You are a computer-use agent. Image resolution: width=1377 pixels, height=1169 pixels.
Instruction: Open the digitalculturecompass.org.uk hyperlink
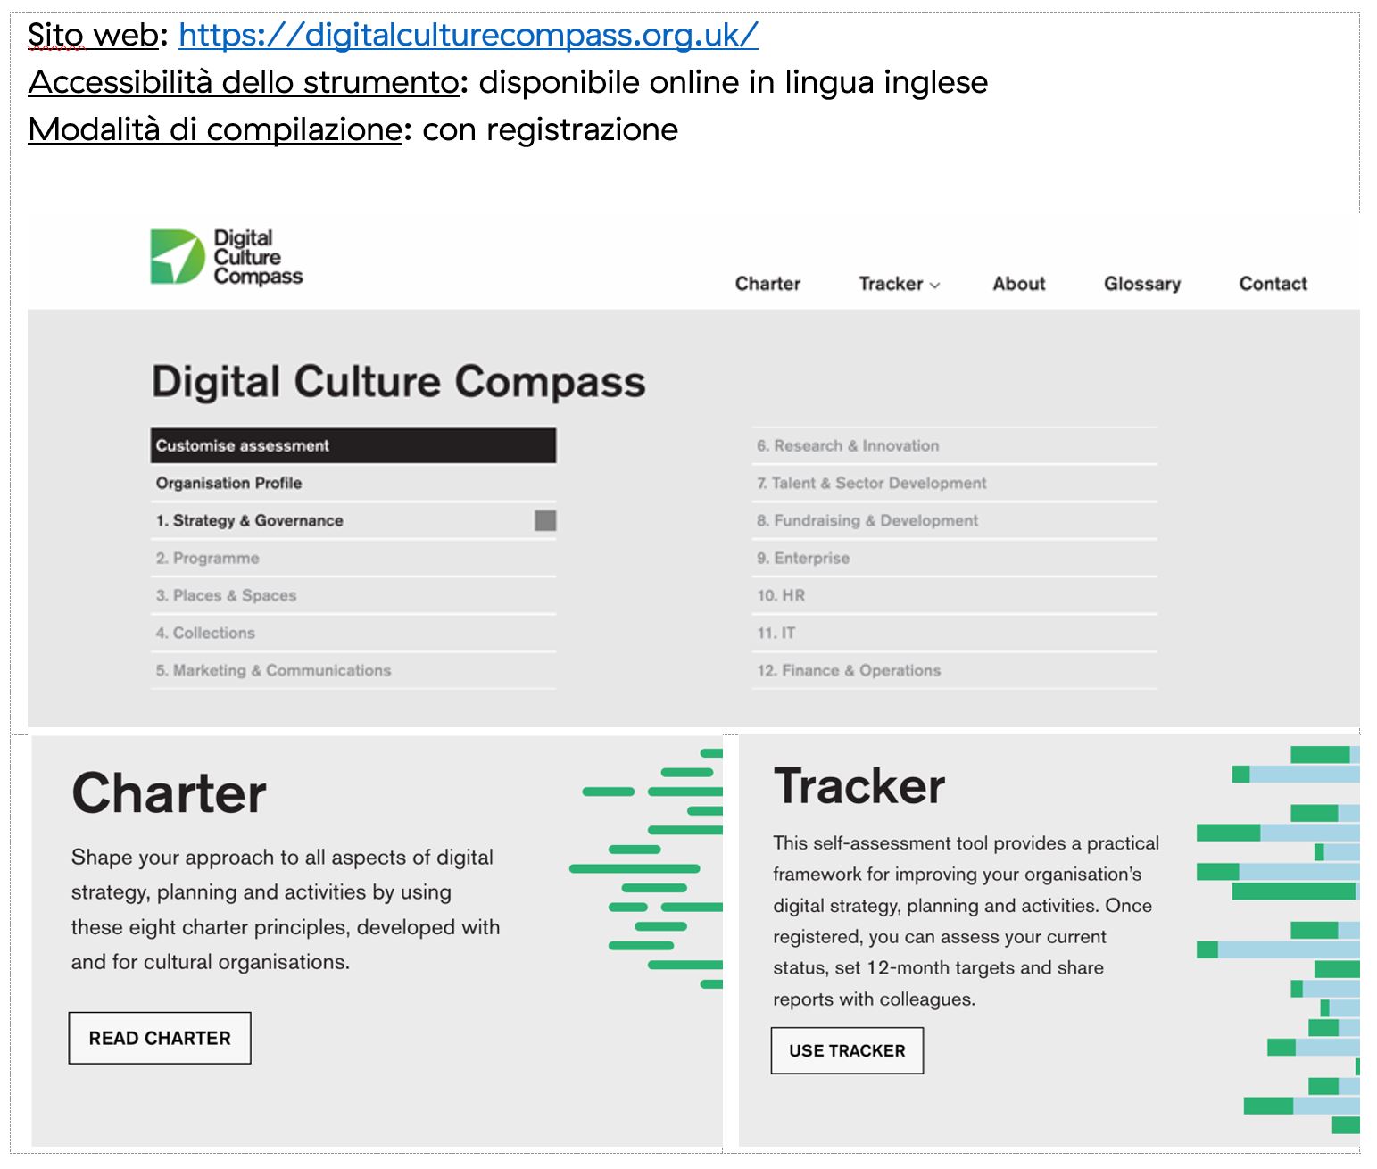(469, 35)
